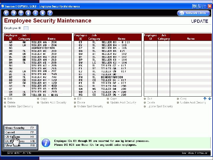Viewport: 213px width, 160px height.
Task: Click the Employee ID input field
Action: 26,28
